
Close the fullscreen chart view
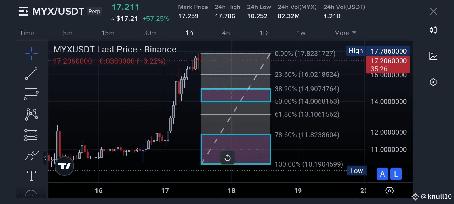pyautogui.click(x=433, y=11)
